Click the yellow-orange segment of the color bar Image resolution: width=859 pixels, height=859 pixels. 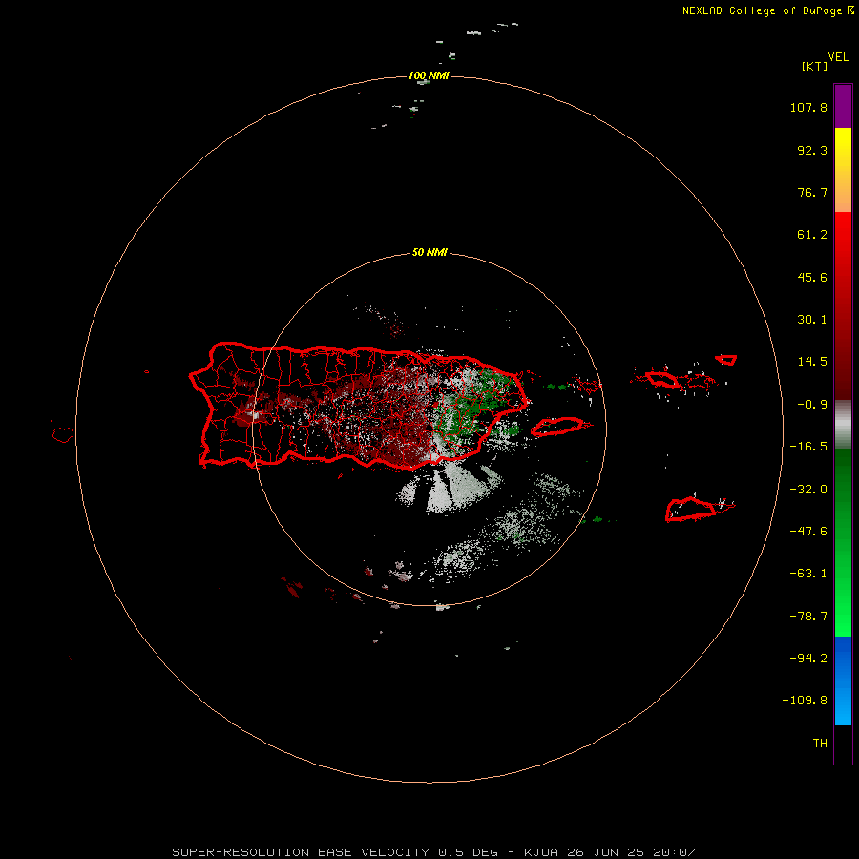pos(843,170)
